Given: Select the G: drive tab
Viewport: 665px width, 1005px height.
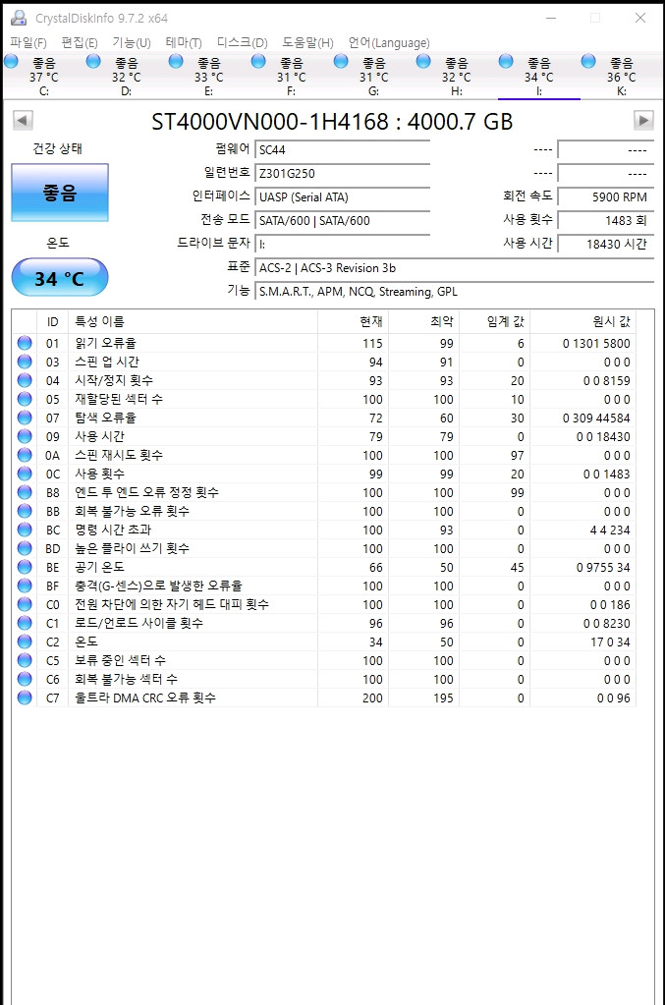Looking at the screenshot, I should point(374,77).
